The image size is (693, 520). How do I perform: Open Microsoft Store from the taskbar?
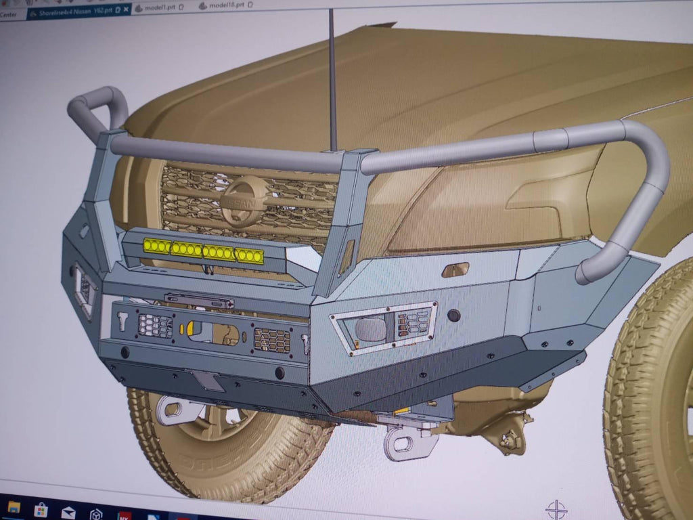coord(41,510)
